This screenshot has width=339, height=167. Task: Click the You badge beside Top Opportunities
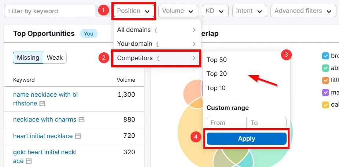[89, 34]
